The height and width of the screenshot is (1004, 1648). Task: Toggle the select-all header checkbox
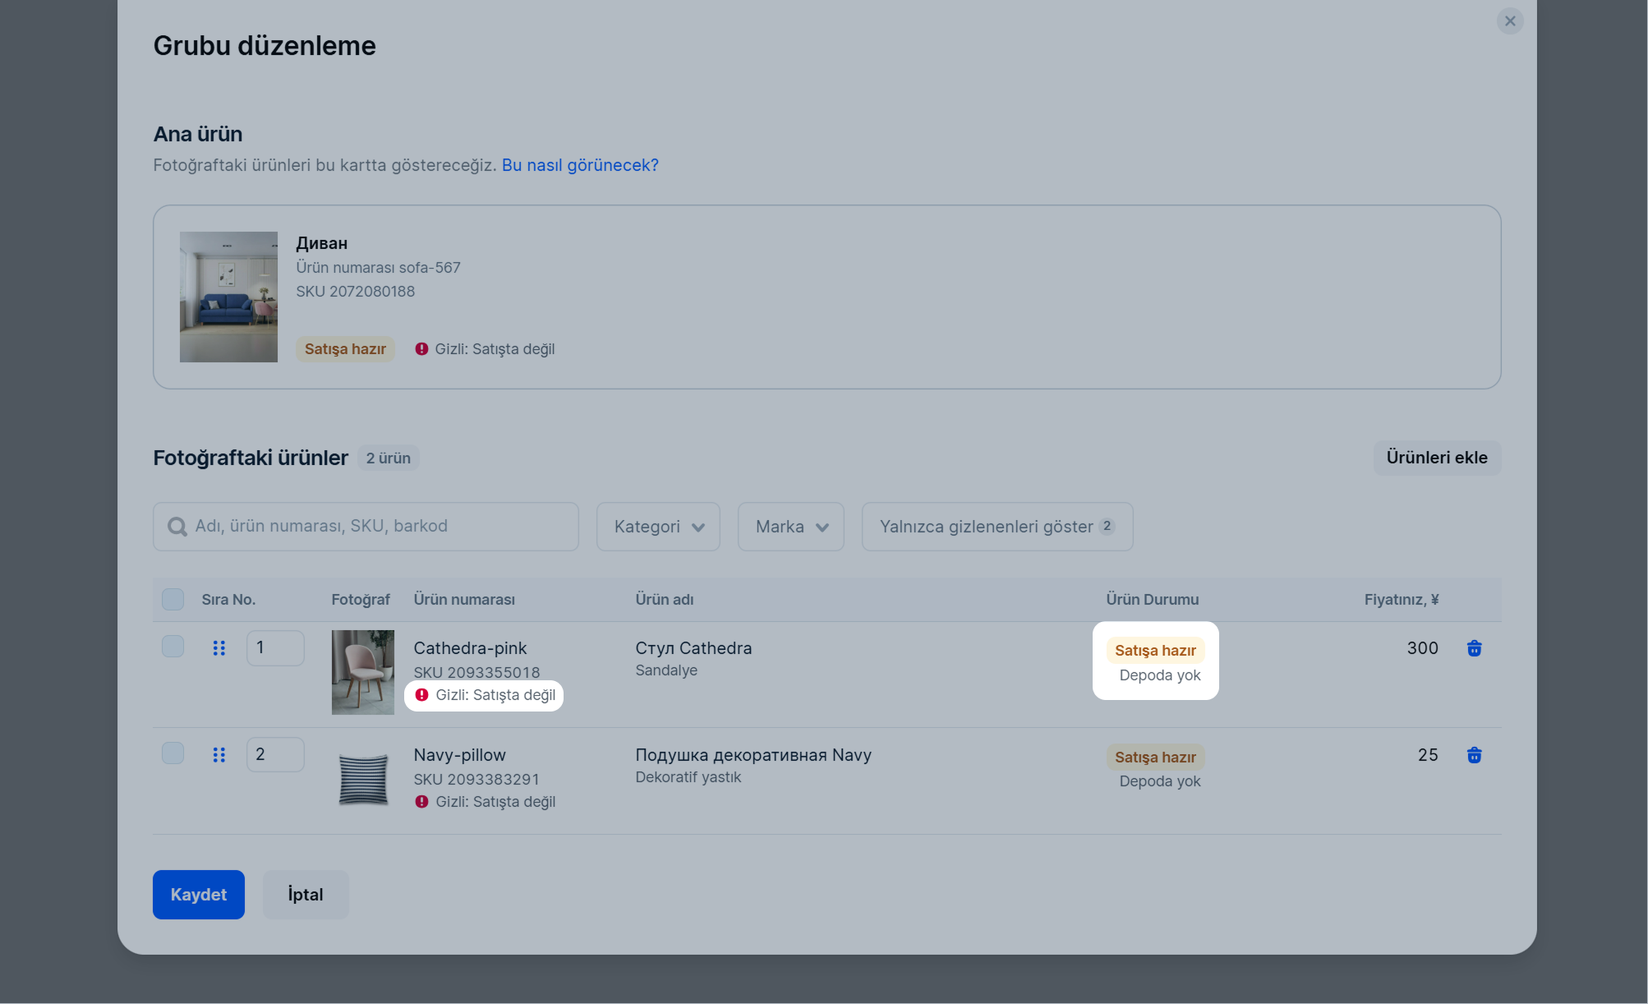[173, 600]
